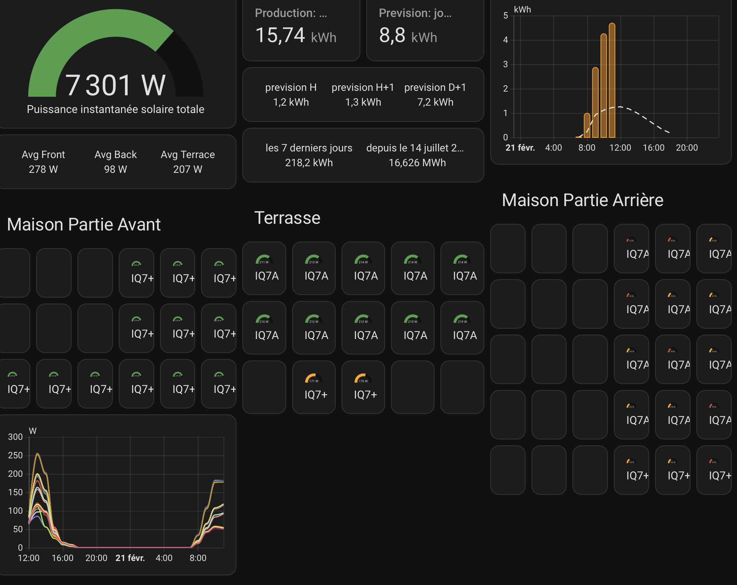Click the 20:00 label on the kWh chart
The image size is (737, 585).
tap(686, 148)
